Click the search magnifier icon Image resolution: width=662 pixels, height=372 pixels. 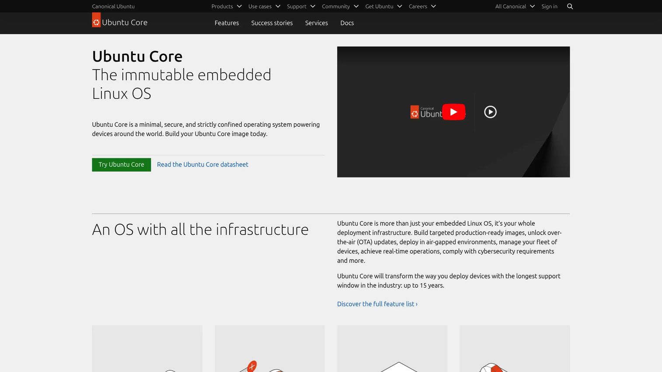click(x=570, y=6)
